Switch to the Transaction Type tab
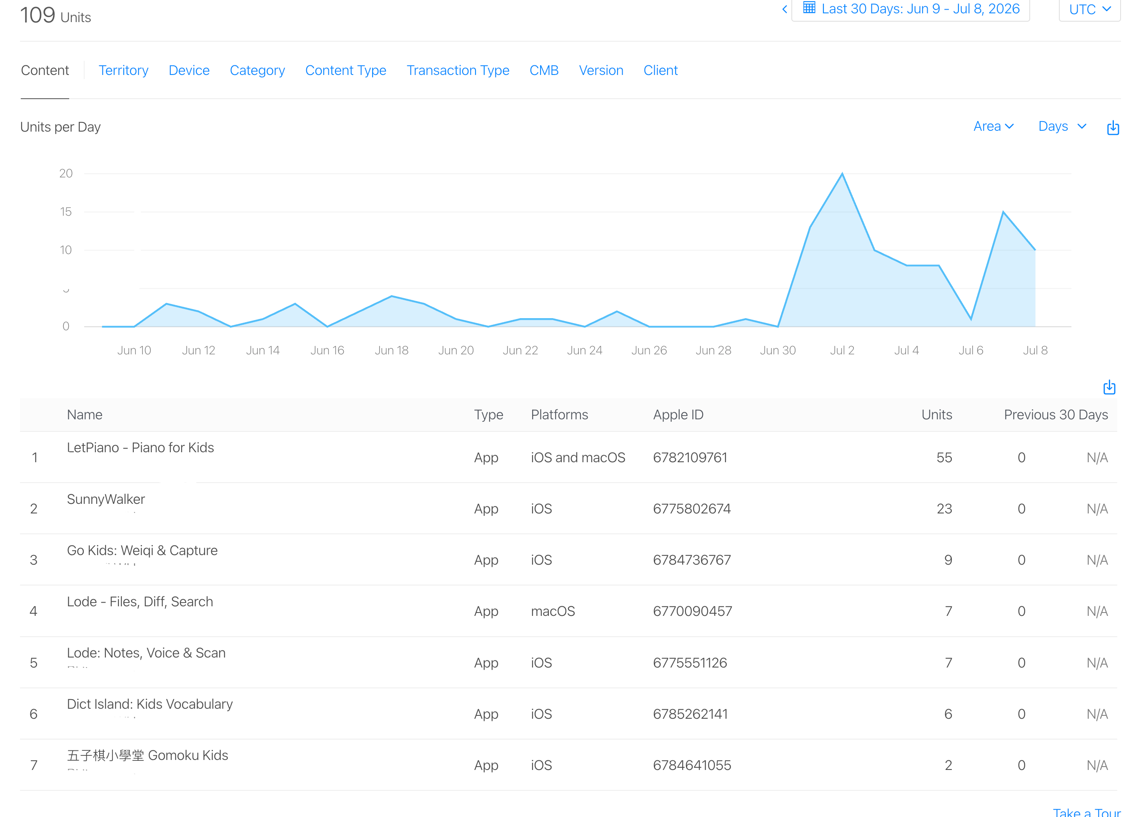 click(458, 70)
